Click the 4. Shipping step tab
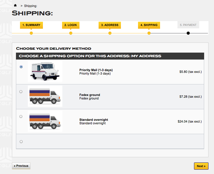 [149, 25]
